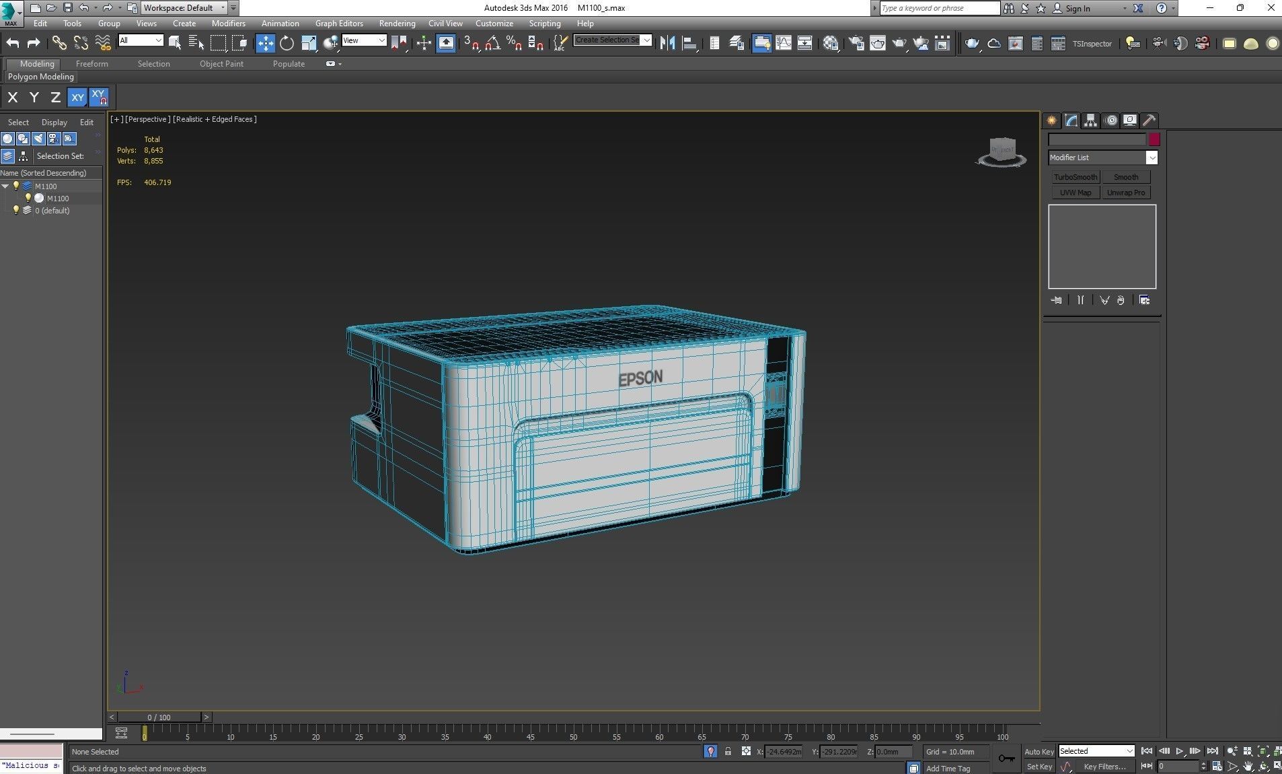Activate the Select and Rotate tool
Screen dimensions: 1282x774
(x=287, y=43)
